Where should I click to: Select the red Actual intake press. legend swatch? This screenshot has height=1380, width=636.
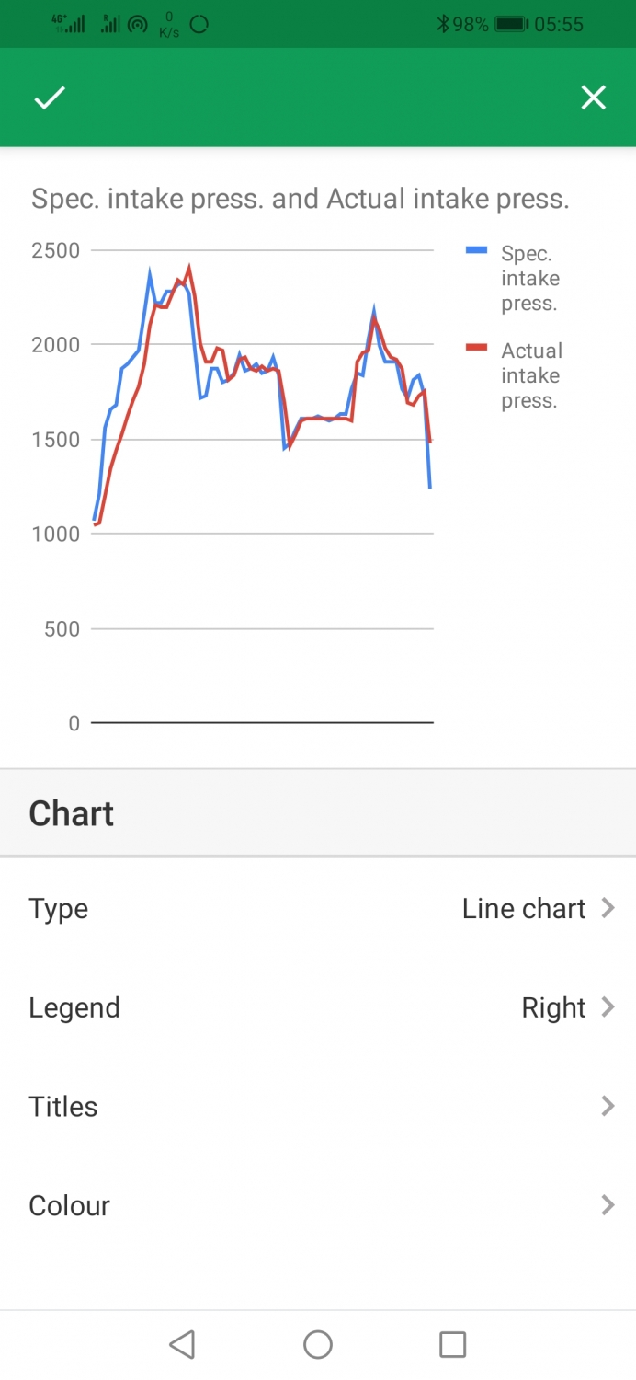pos(476,348)
